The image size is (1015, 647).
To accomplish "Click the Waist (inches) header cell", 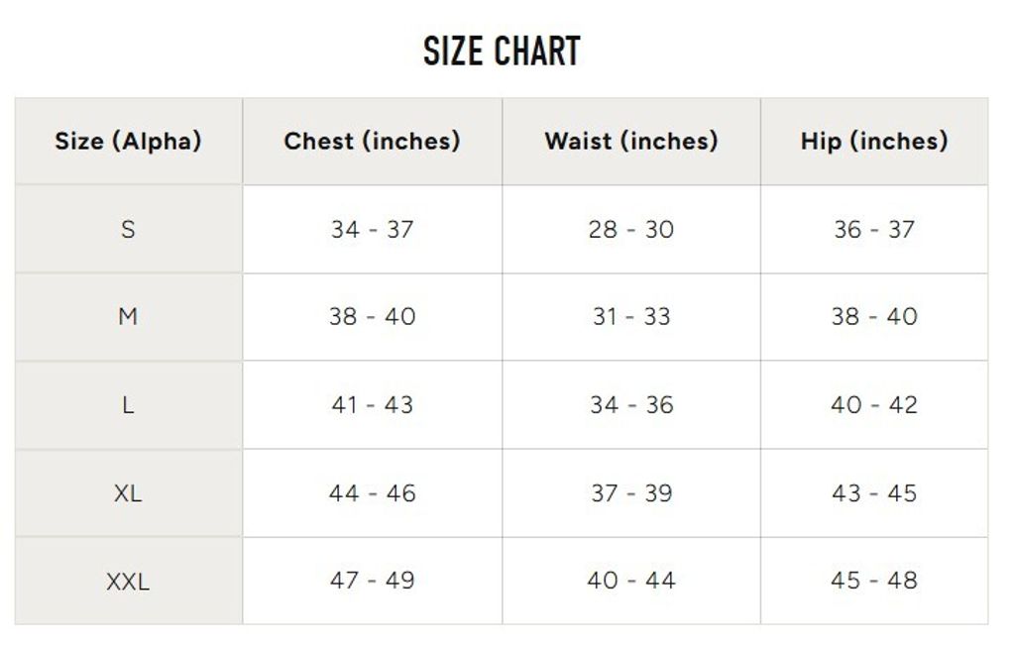I will click(630, 141).
